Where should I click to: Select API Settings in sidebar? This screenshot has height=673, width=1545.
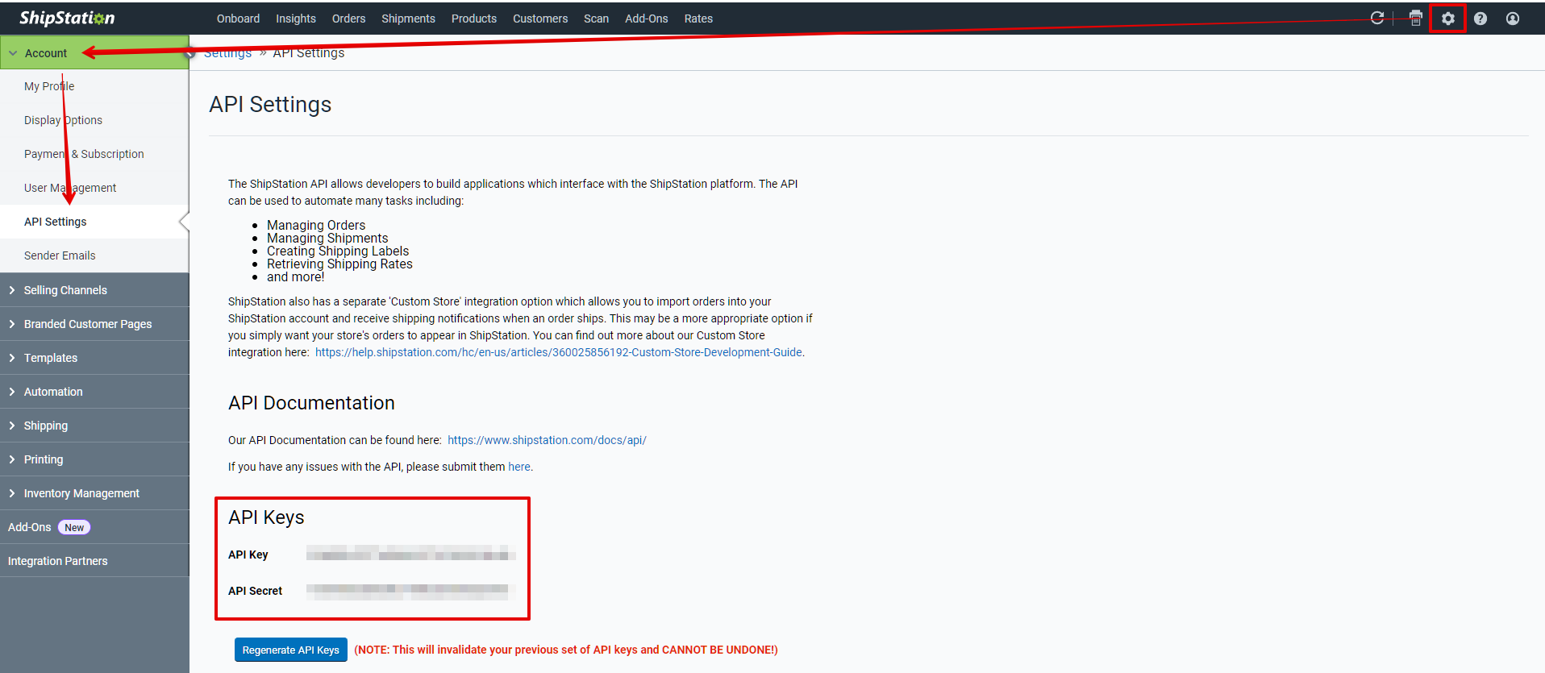(x=94, y=222)
